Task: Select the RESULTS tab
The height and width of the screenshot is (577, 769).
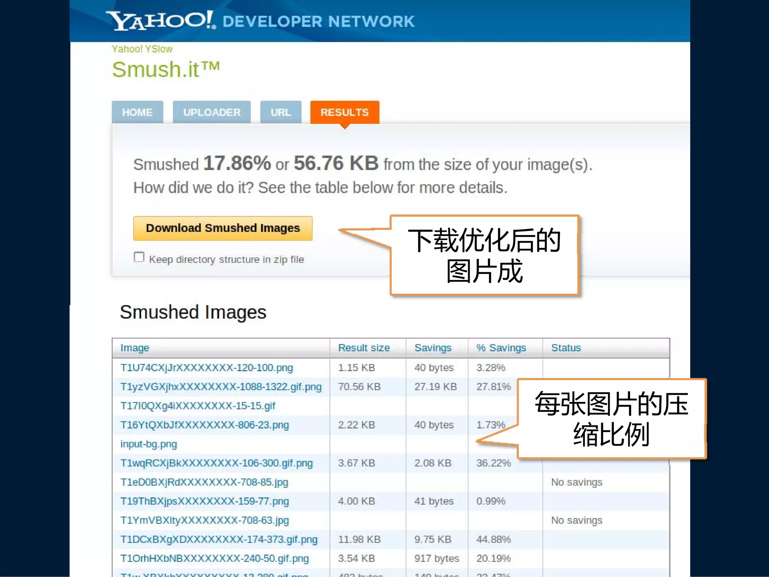Action: (345, 112)
